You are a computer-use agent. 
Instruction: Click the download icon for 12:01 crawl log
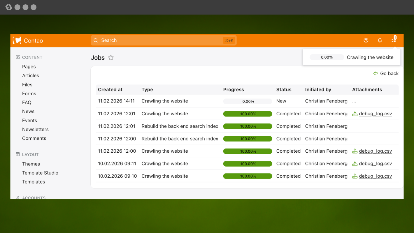(355, 114)
